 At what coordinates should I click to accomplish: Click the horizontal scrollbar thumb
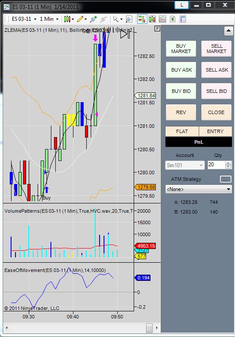click(x=149, y=328)
